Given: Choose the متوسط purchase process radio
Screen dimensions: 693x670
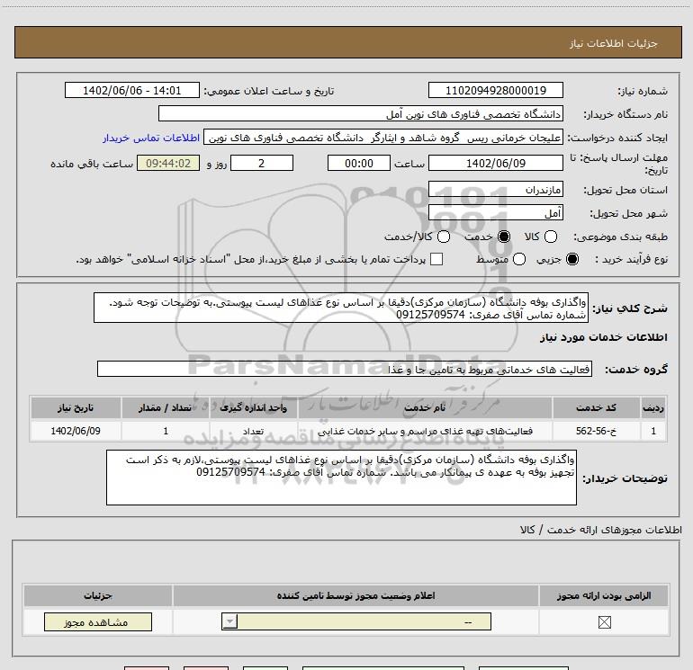Looking at the screenshot, I should [x=519, y=259].
